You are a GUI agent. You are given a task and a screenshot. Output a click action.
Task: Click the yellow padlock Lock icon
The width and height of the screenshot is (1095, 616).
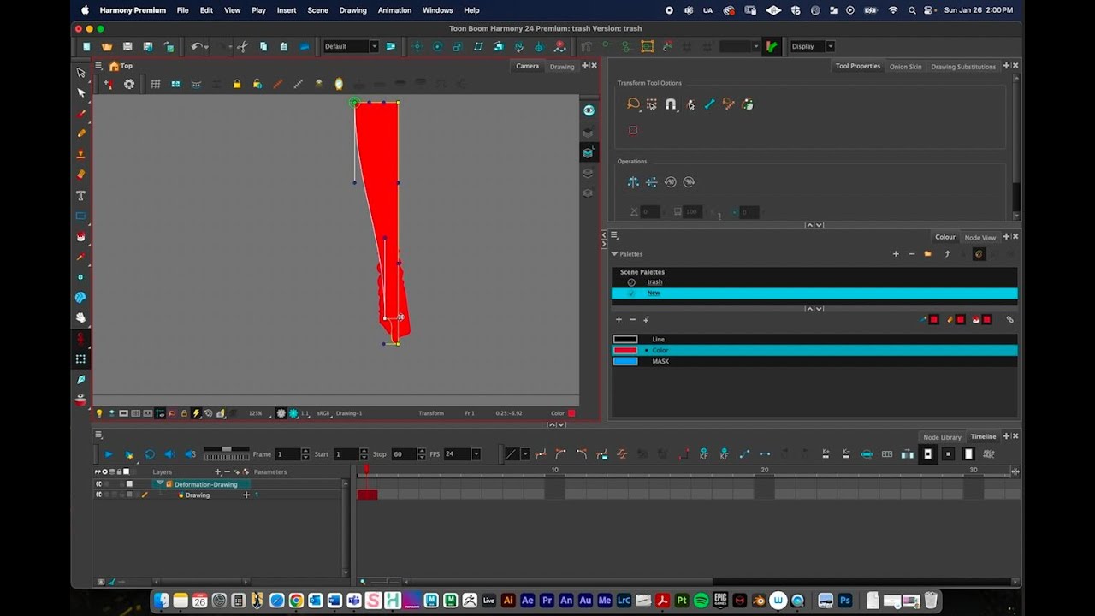coord(237,84)
